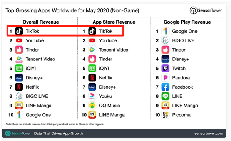This screenshot has height=141, width=231.
Task: Click the Overall Revenue column heading
Action: (x=41, y=22)
